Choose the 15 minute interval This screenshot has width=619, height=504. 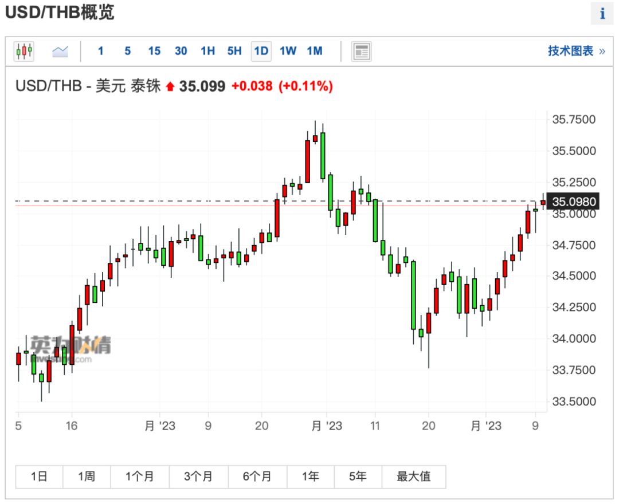tap(154, 51)
